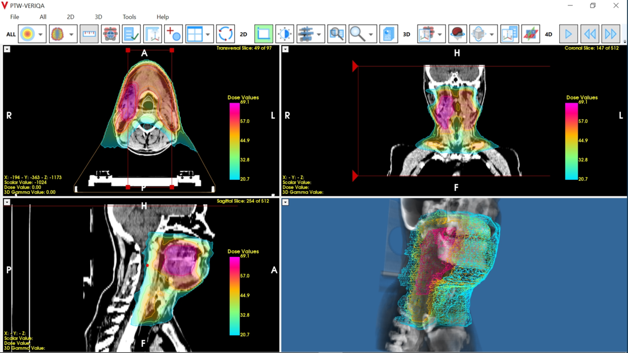Viewport: 628px width, 353px height.
Task: Click the synchronize views rotate icon
Action: click(225, 34)
